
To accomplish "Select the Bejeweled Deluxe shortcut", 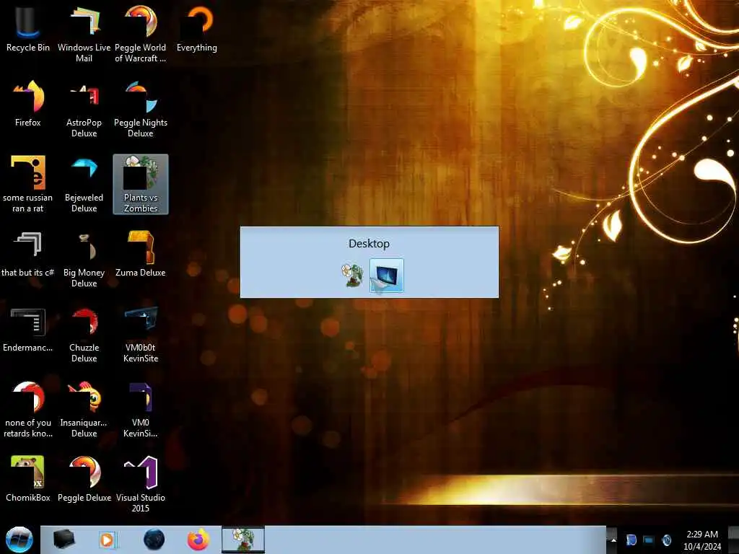I will point(84,184).
